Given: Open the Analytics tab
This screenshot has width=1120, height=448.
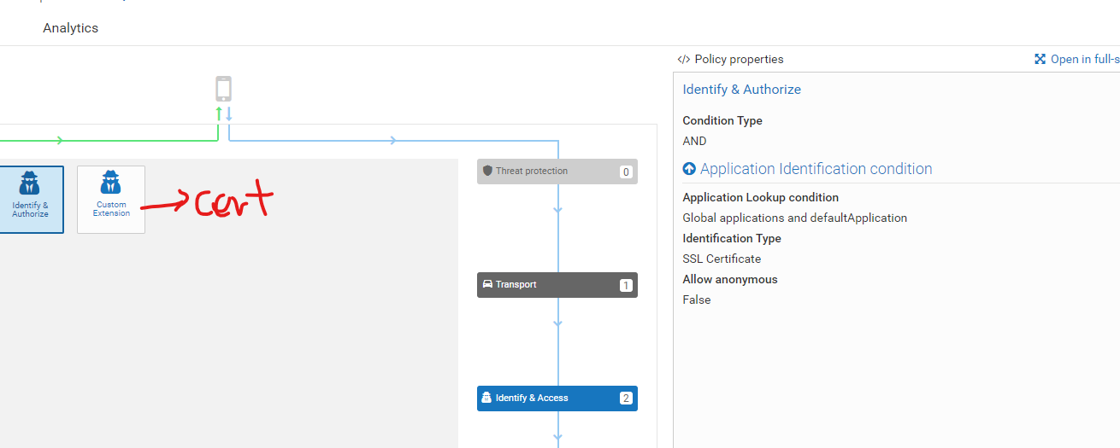Looking at the screenshot, I should tap(70, 28).
